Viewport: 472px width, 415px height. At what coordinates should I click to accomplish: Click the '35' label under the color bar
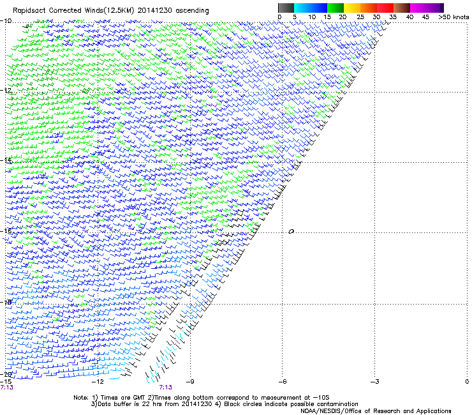click(393, 17)
